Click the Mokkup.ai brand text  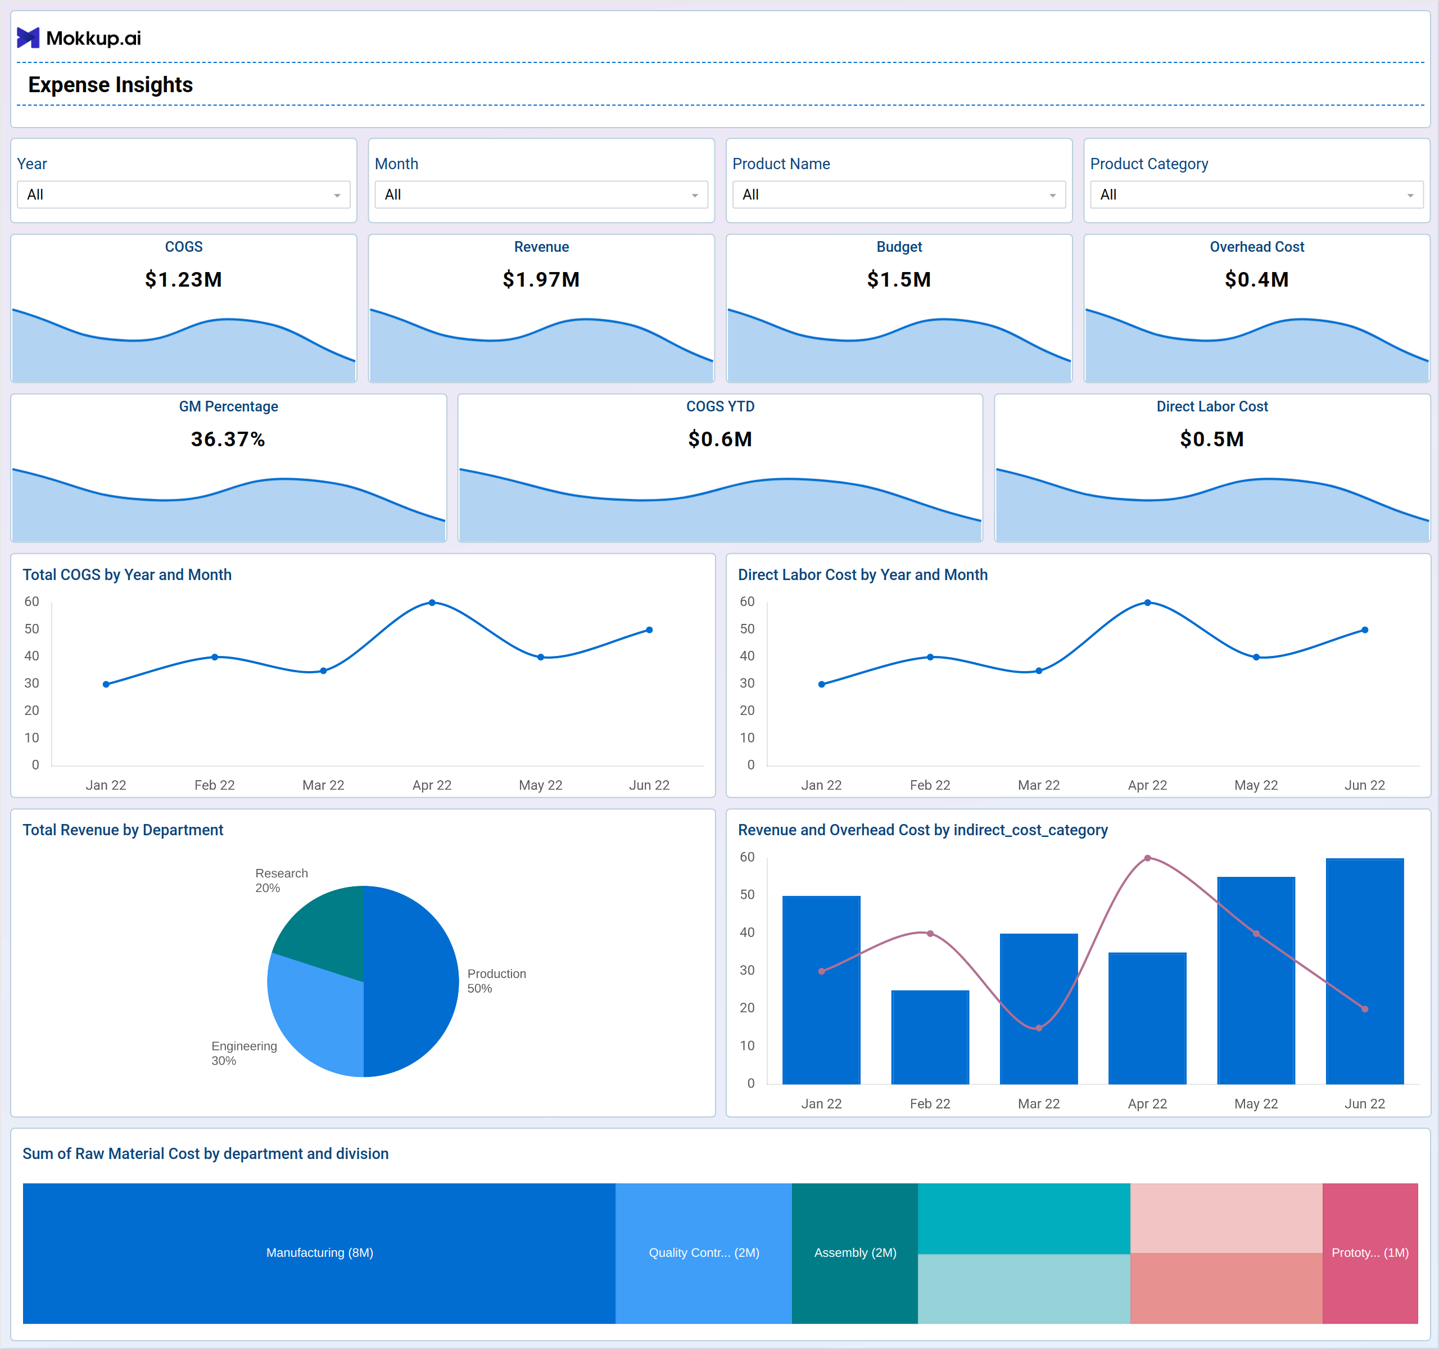pos(93,38)
